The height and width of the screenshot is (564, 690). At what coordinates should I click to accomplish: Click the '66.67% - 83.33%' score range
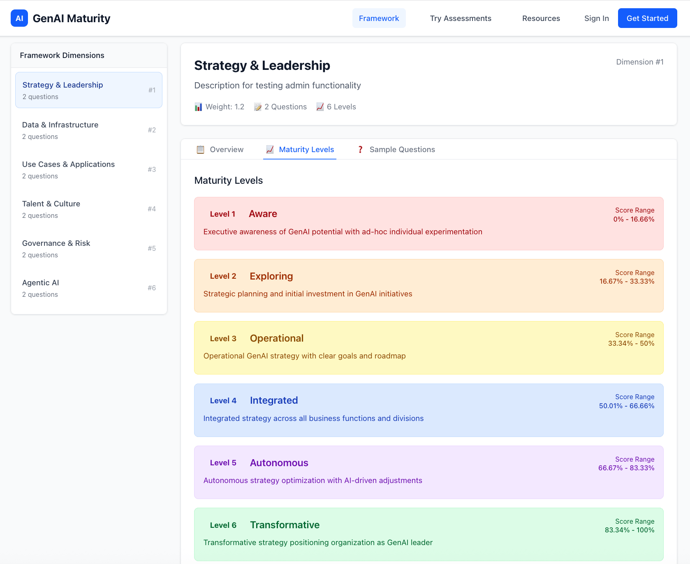point(626,468)
